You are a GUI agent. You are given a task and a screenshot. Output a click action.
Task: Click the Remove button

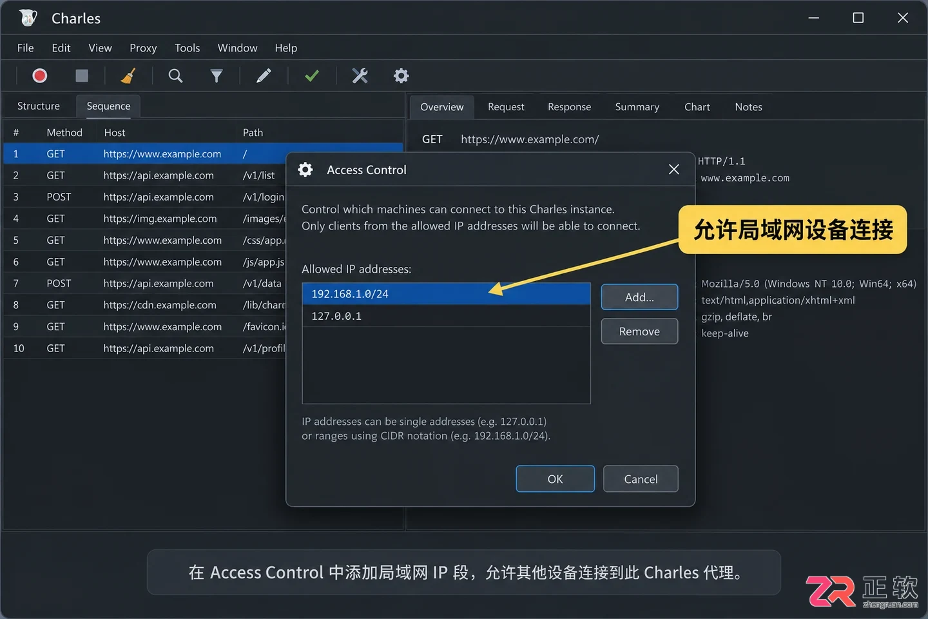point(639,331)
